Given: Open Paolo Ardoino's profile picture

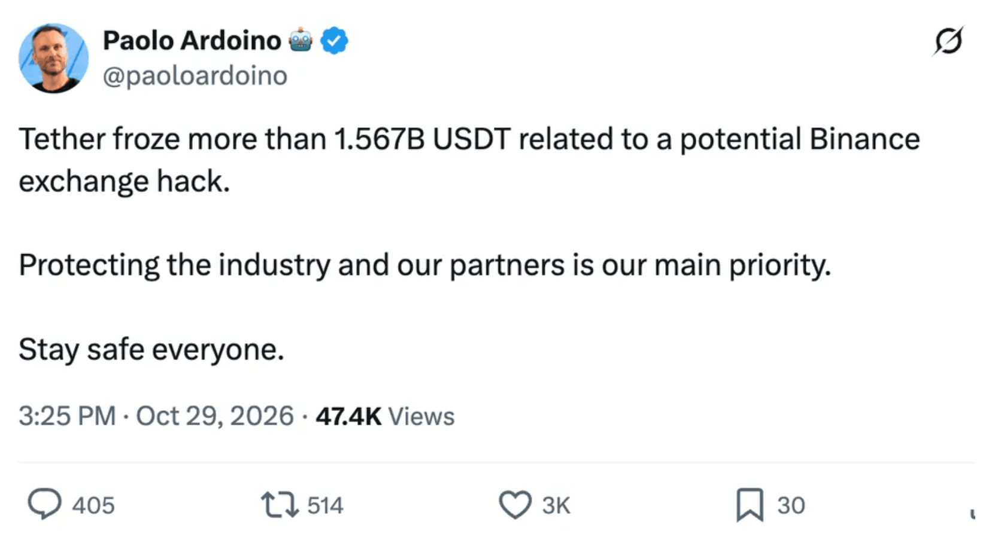Looking at the screenshot, I should [54, 58].
